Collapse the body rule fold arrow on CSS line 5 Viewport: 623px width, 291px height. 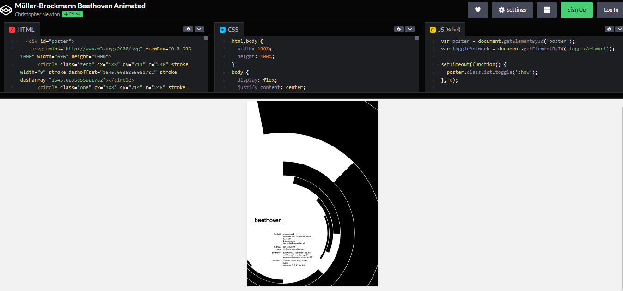228,73
